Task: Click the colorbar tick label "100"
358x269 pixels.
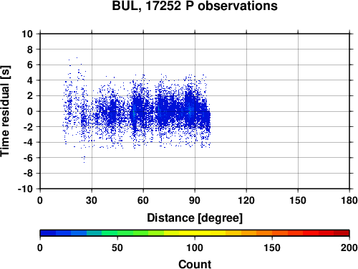Action: click(195, 247)
